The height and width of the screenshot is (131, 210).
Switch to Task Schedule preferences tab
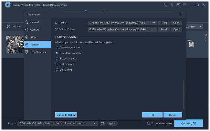point(37,52)
